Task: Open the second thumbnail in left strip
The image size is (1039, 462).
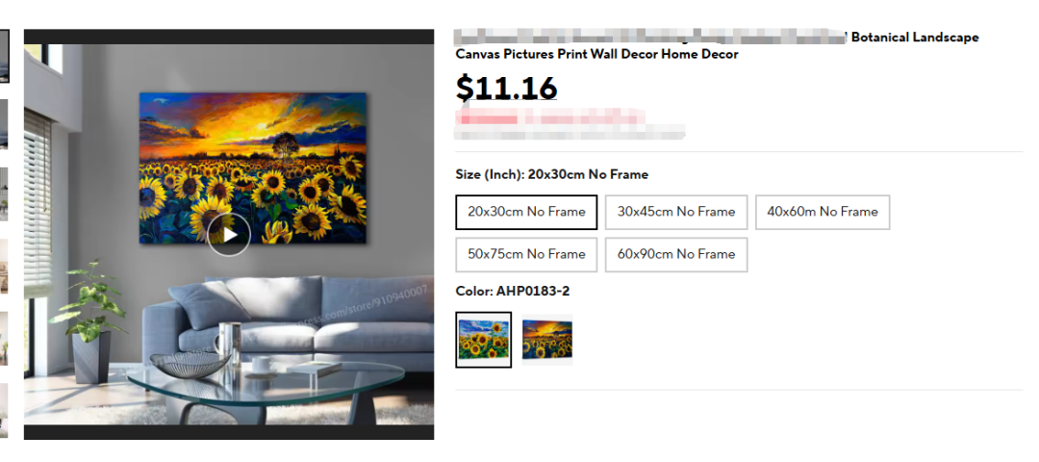Action: 4,124
